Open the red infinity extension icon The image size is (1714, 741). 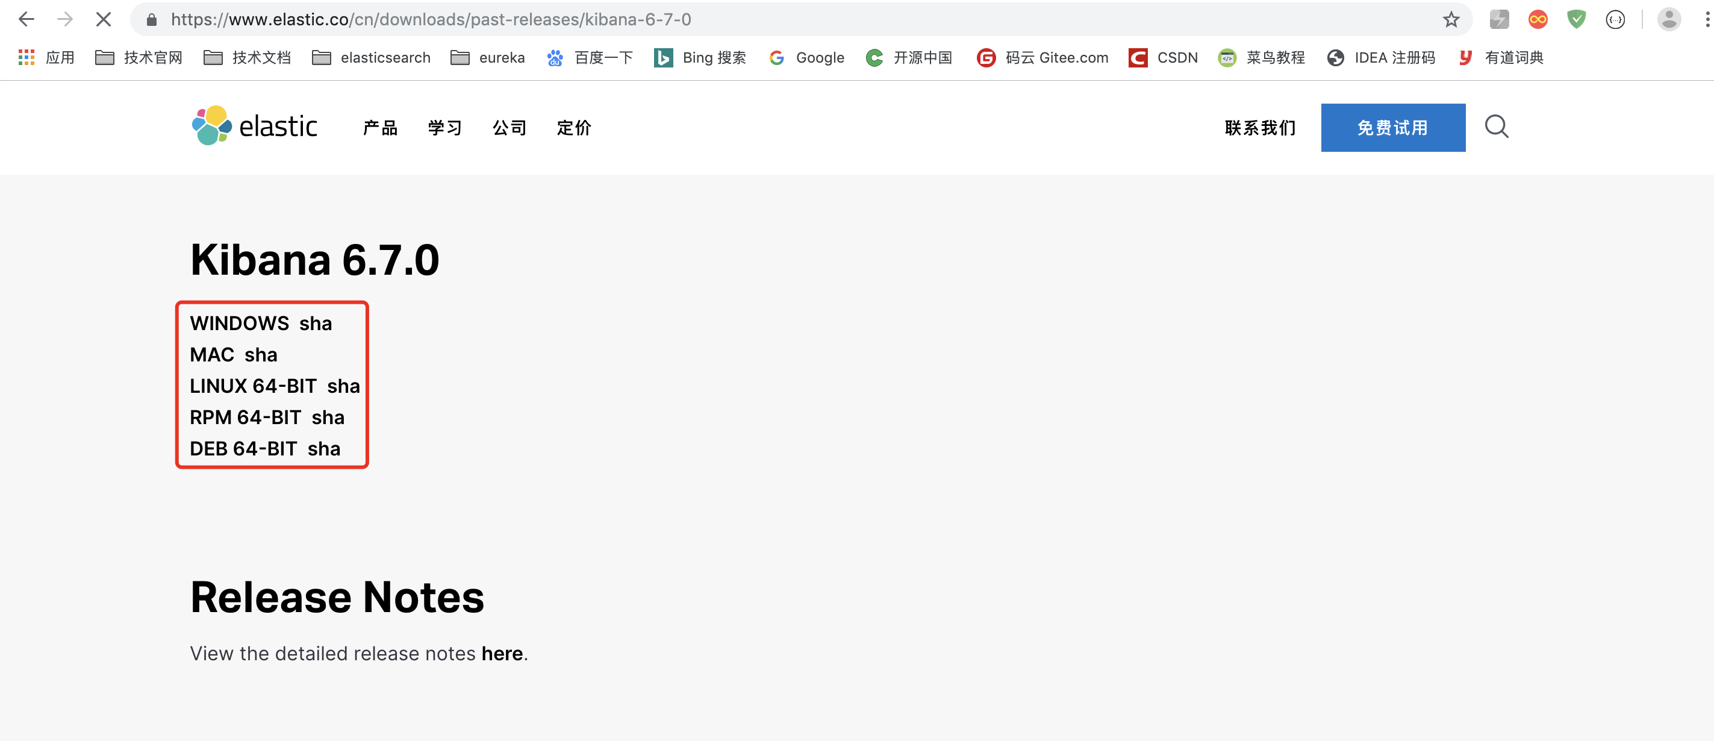(1538, 19)
